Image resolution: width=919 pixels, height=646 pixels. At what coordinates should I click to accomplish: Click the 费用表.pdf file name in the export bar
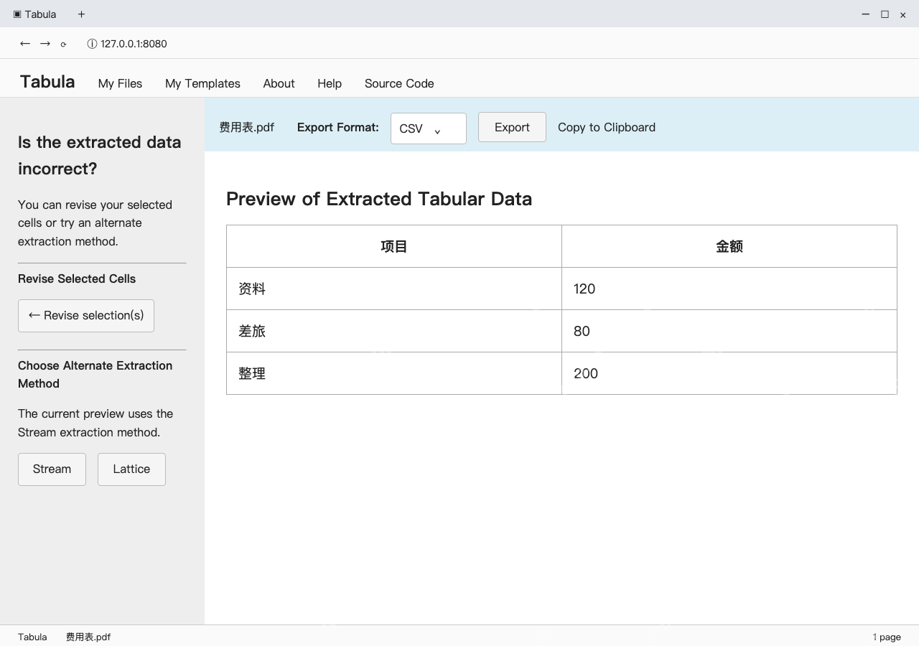[246, 127]
